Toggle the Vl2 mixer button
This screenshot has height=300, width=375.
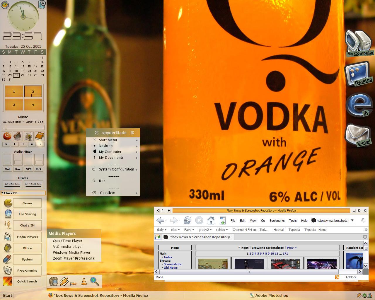(28, 169)
